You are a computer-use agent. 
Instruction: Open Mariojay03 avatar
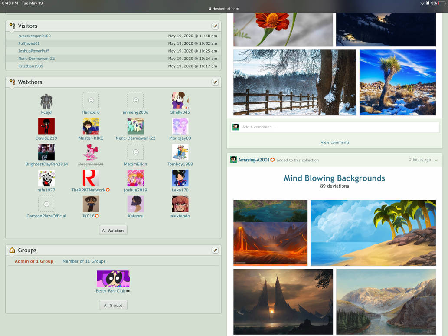point(180,126)
